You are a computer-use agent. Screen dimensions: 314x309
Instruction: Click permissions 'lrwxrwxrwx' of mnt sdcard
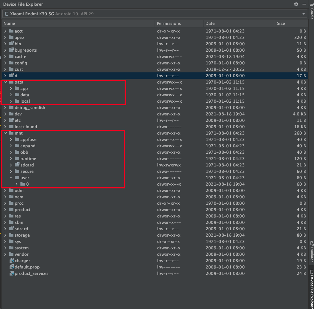pos(169,165)
